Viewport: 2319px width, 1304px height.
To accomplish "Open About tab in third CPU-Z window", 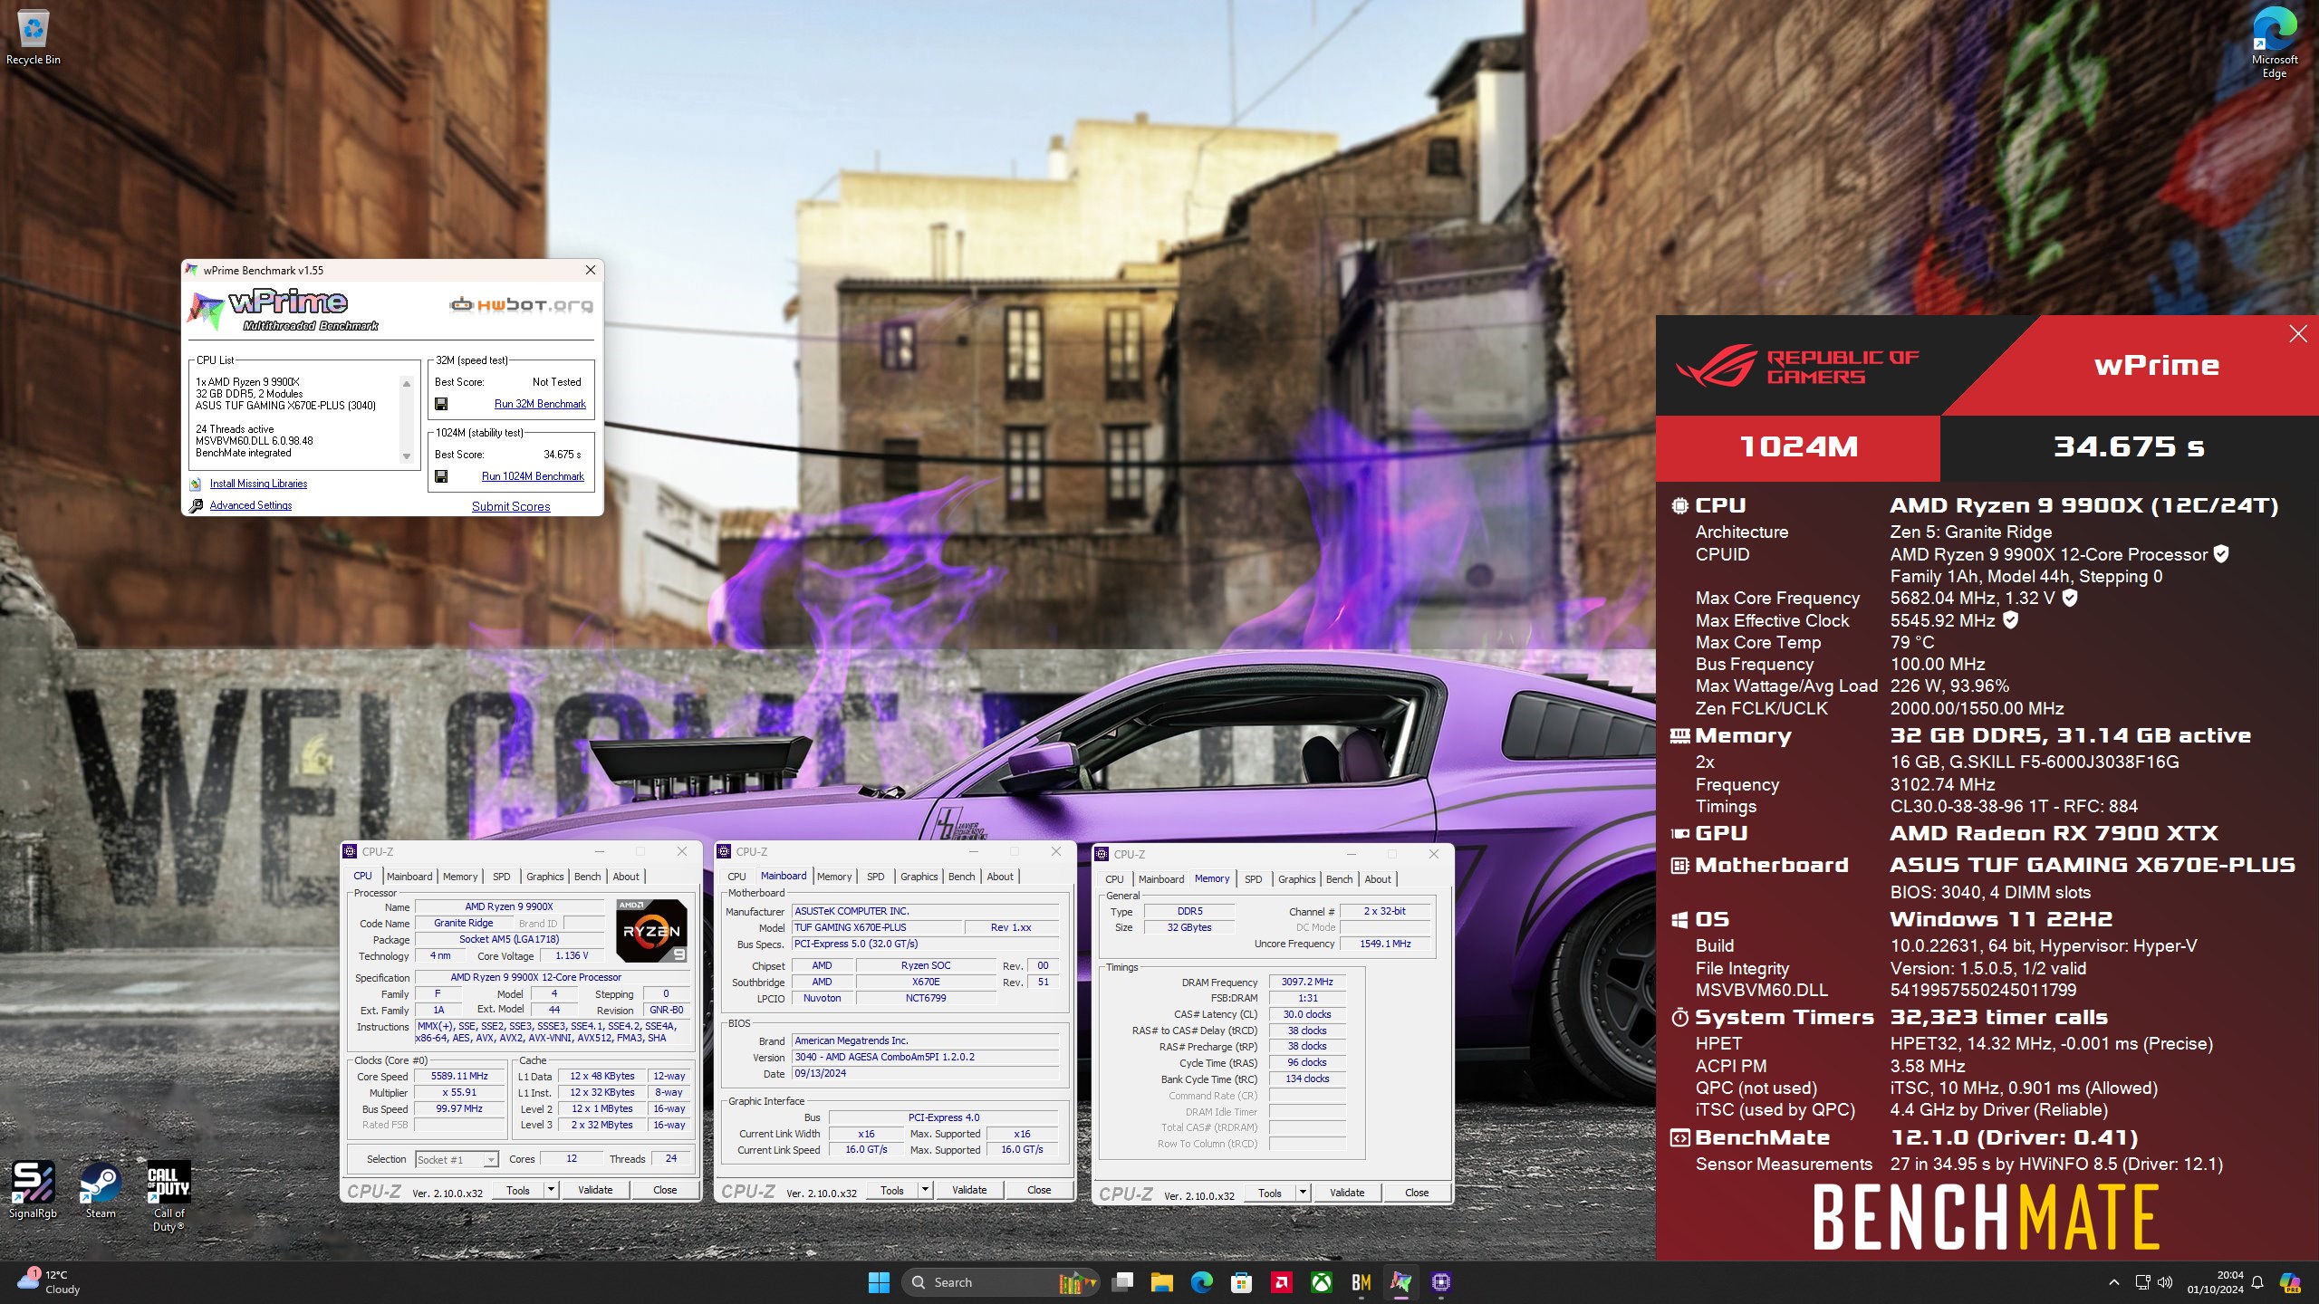I will tap(1378, 879).
